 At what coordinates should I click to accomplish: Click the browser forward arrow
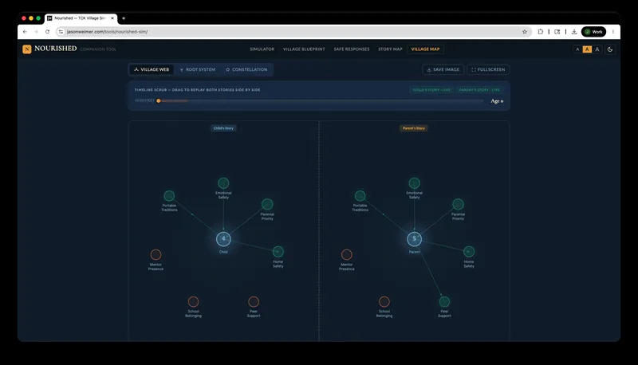[36, 32]
